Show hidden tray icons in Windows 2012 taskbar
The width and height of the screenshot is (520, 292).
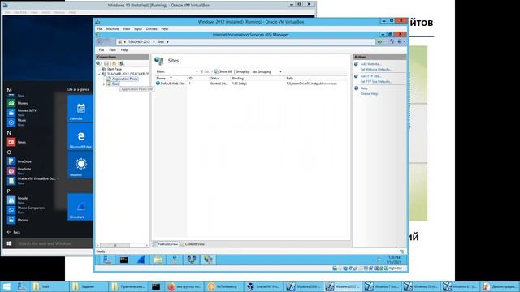tap(373, 260)
